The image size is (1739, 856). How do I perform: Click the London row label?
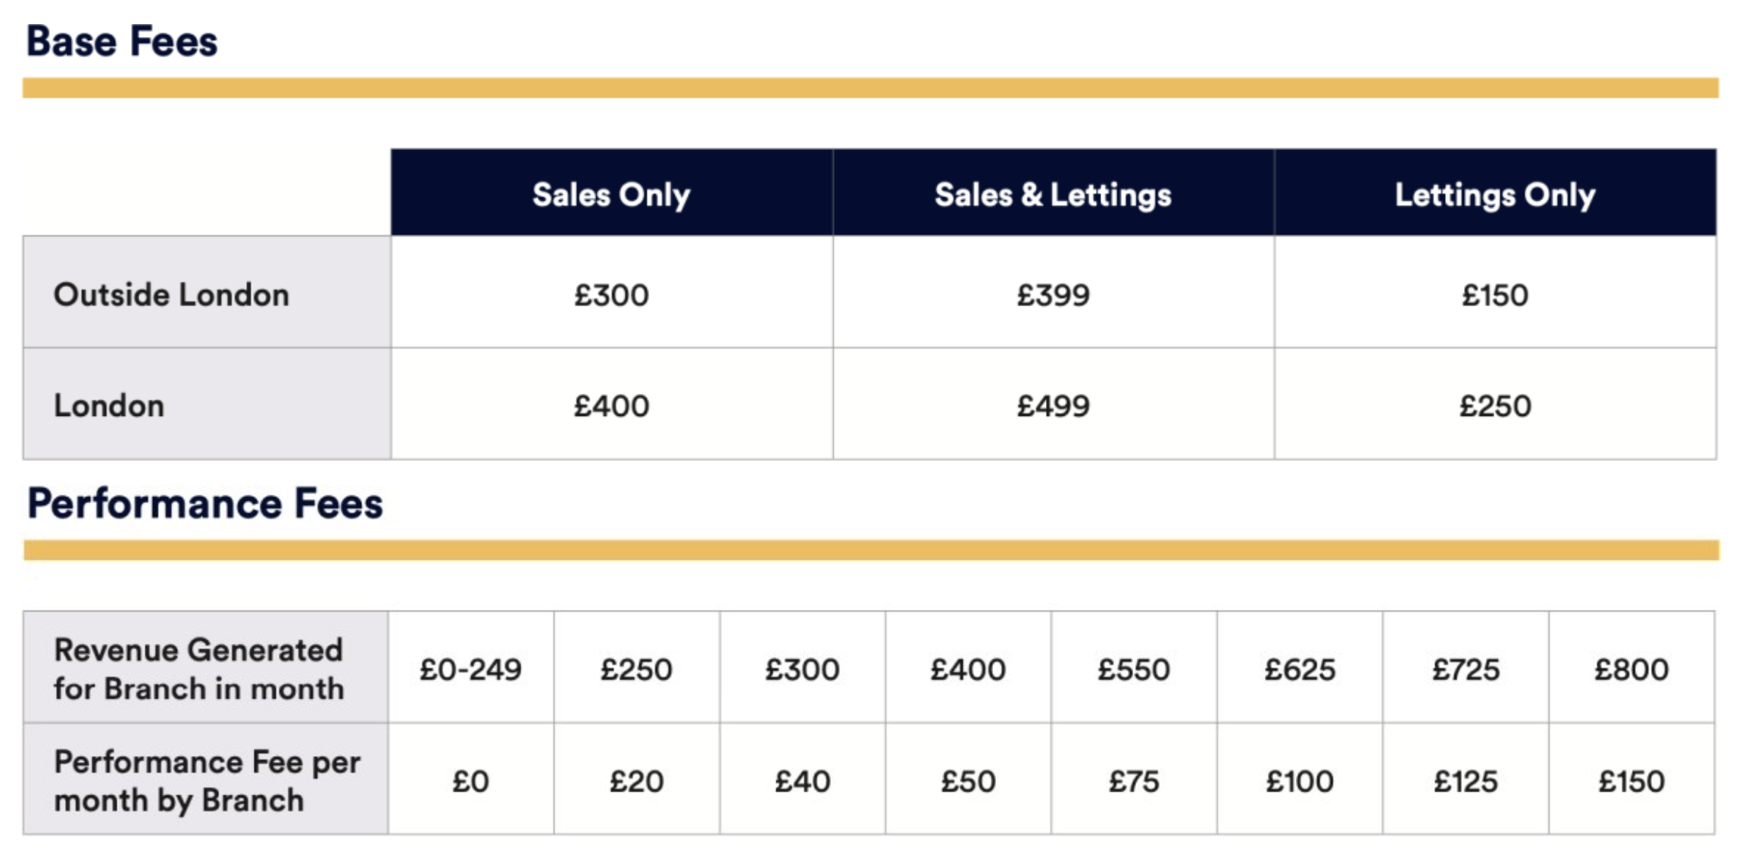109,406
